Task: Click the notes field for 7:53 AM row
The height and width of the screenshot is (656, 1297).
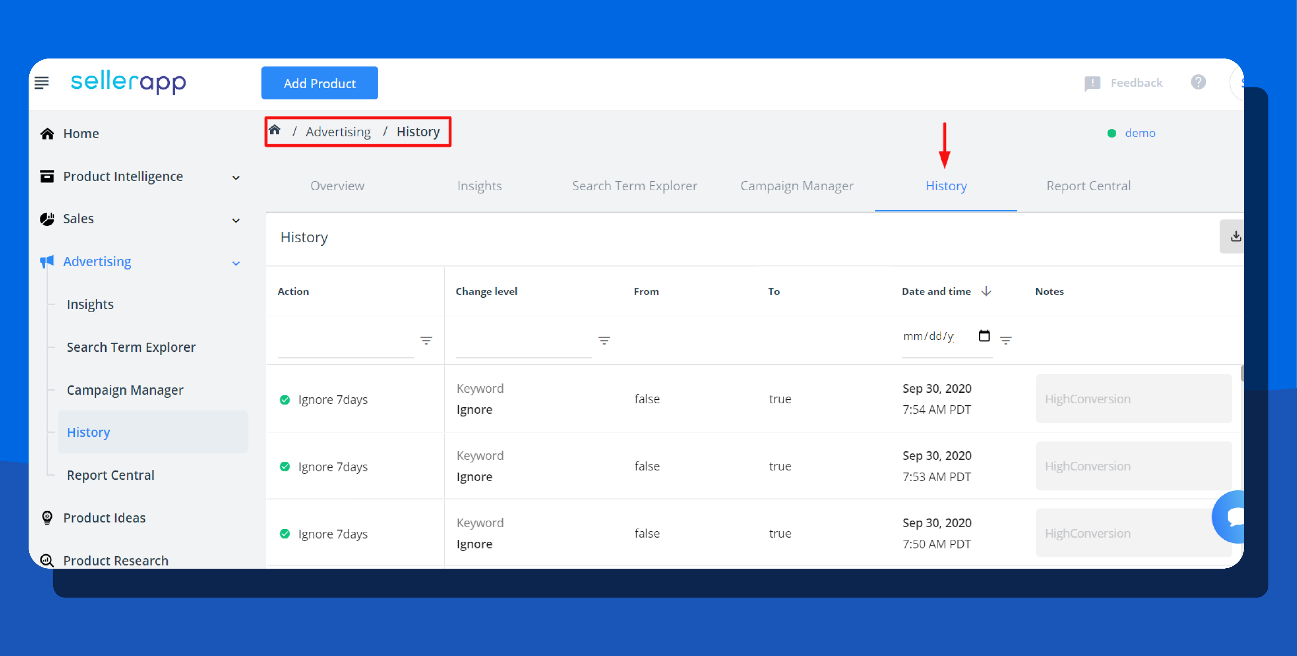Action: 1133,466
